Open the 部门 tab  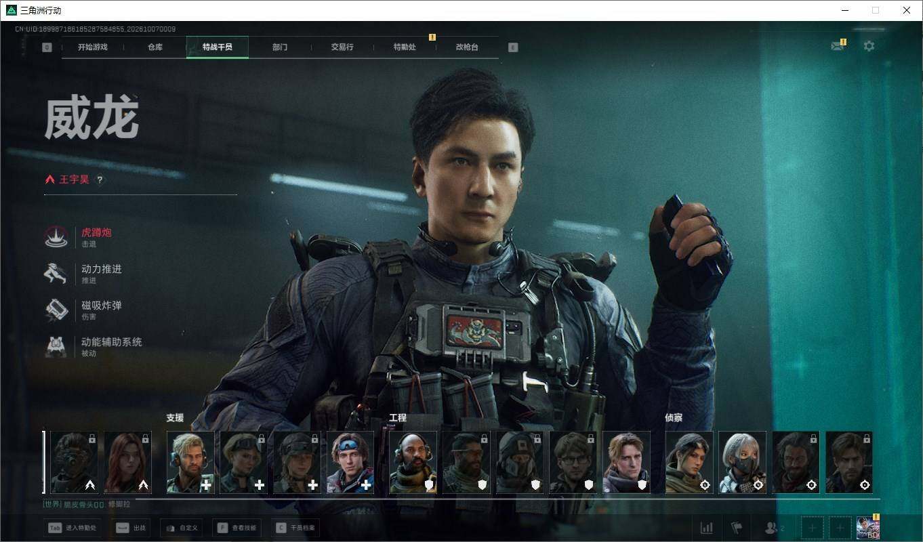(x=280, y=47)
